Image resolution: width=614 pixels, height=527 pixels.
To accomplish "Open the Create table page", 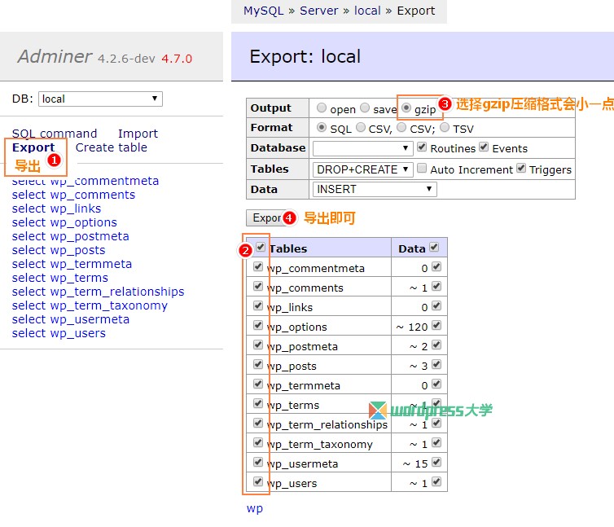I will click(112, 147).
